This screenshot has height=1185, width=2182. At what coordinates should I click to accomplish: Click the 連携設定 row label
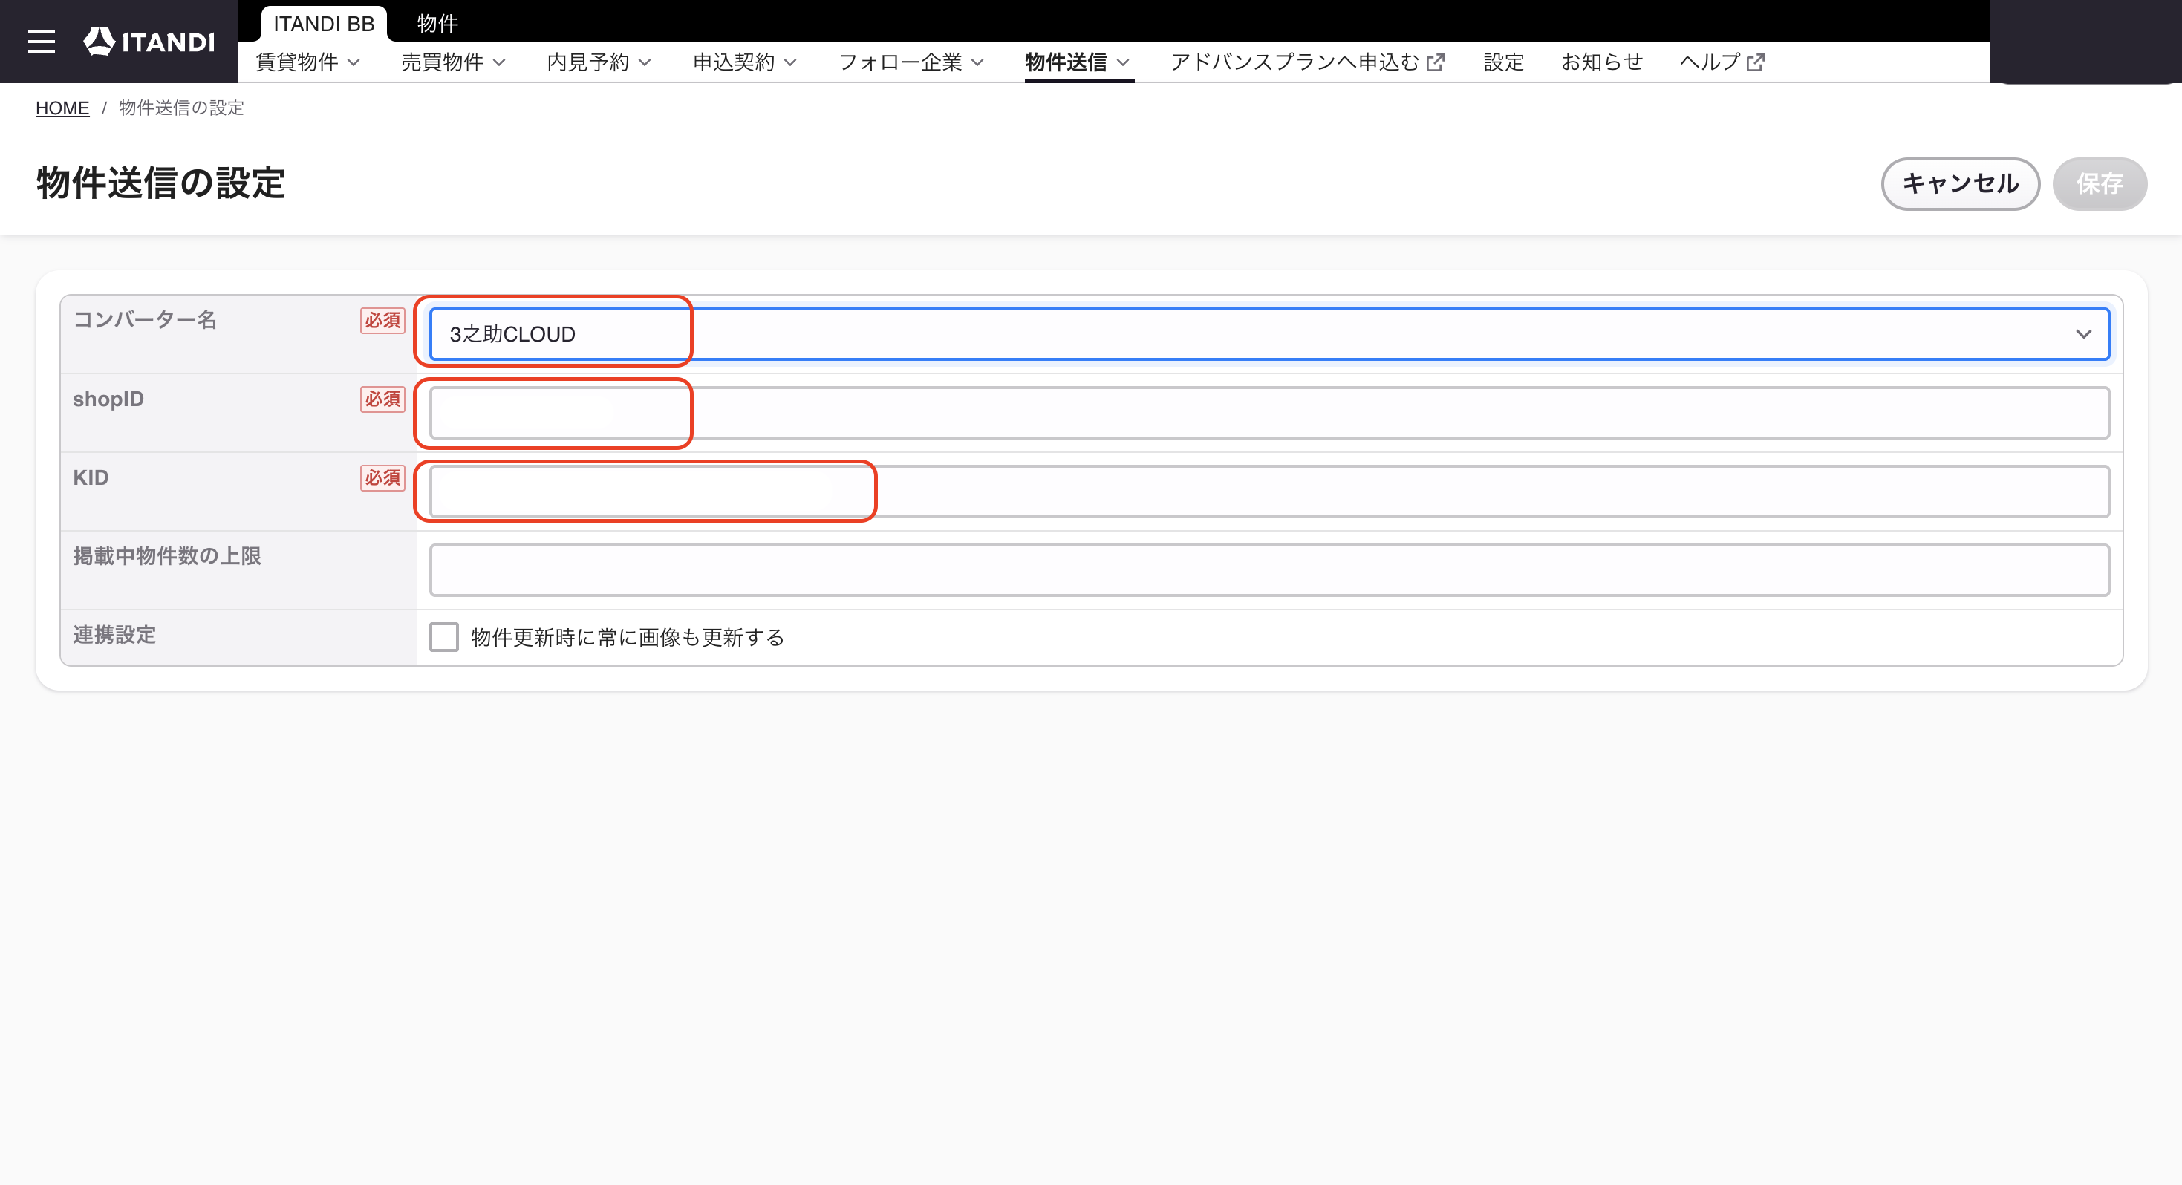114,634
